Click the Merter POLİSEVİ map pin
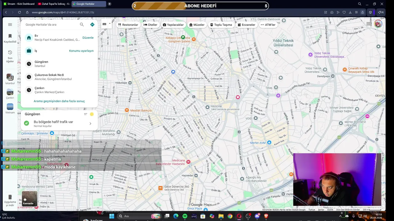This screenshot has height=221, width=394. click(x=341, y=123)
